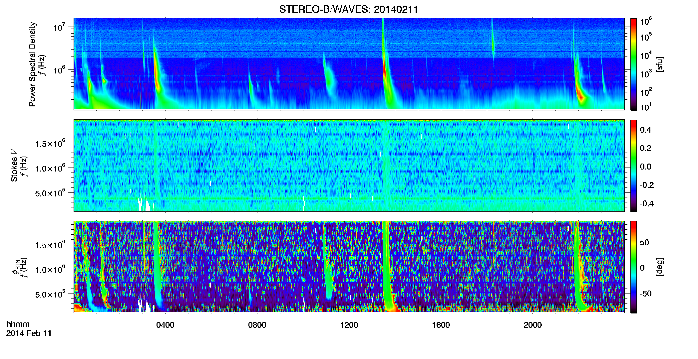Click the Stokes colorbar value 0.4
Screen dimensions: 698x359
(x=645, y=130)
